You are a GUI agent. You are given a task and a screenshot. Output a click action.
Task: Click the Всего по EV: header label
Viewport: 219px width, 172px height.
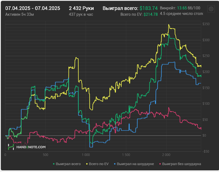click(131, 14)
